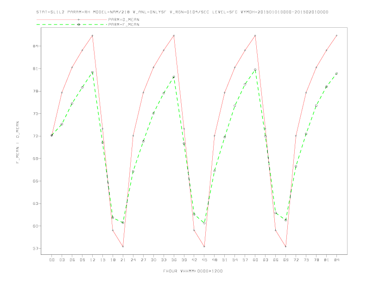Click the green F_MEAN circle marker at hour 21
The height and width of the screenshot is (283, 367).
tap(123, 222)
